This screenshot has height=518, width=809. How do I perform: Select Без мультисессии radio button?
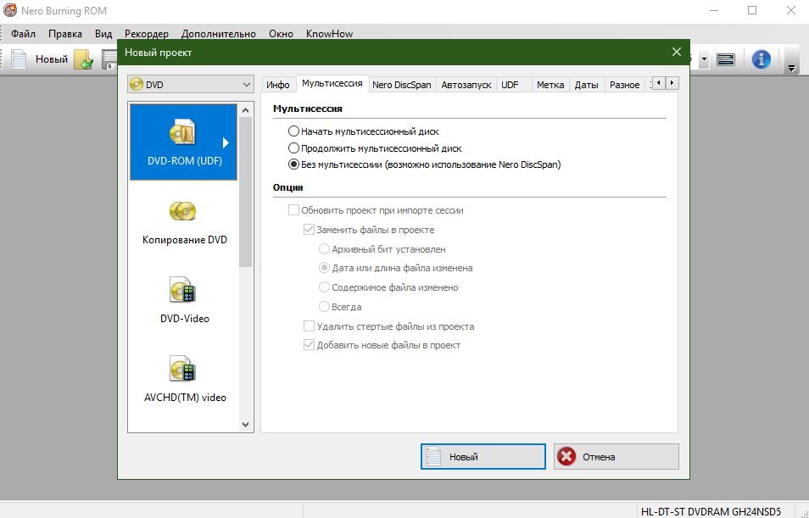293,164
